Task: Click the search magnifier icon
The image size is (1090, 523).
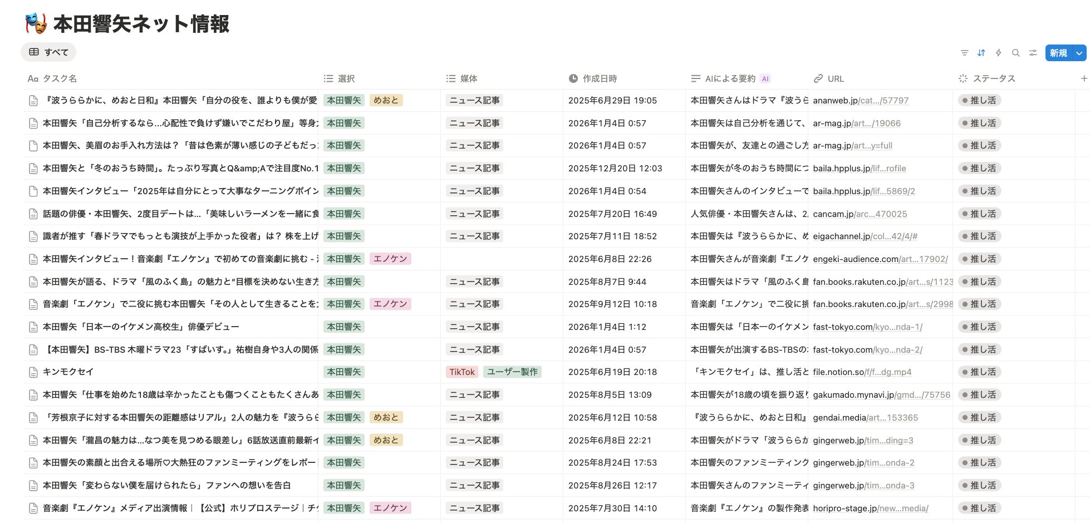Action: (1016, 53)
